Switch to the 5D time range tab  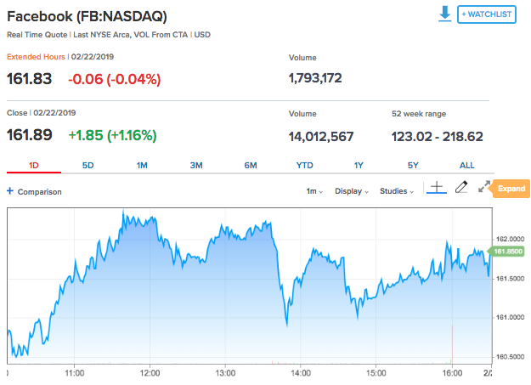(x=88, y=165)
